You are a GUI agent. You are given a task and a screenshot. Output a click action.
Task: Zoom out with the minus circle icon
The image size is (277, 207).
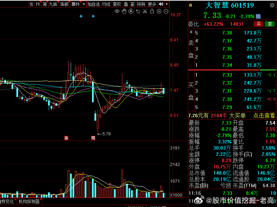(x=166, y=11)
